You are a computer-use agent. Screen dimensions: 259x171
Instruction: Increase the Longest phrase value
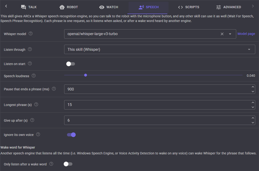(253, 102)
